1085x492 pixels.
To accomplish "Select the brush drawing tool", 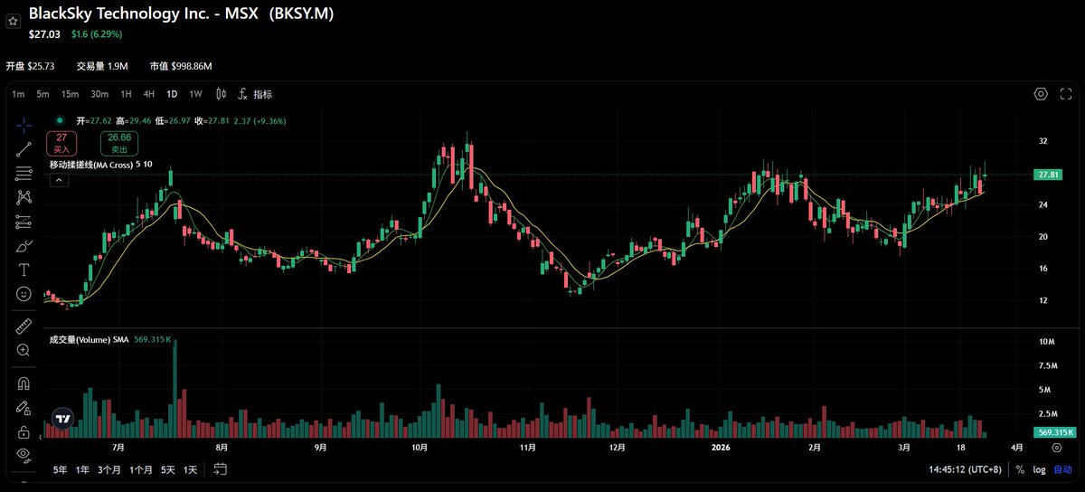I will [24, 246].
